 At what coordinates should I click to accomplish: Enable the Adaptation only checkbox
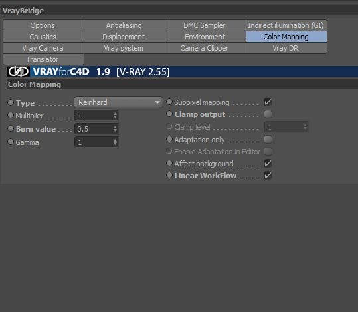(x=268, y=139)
